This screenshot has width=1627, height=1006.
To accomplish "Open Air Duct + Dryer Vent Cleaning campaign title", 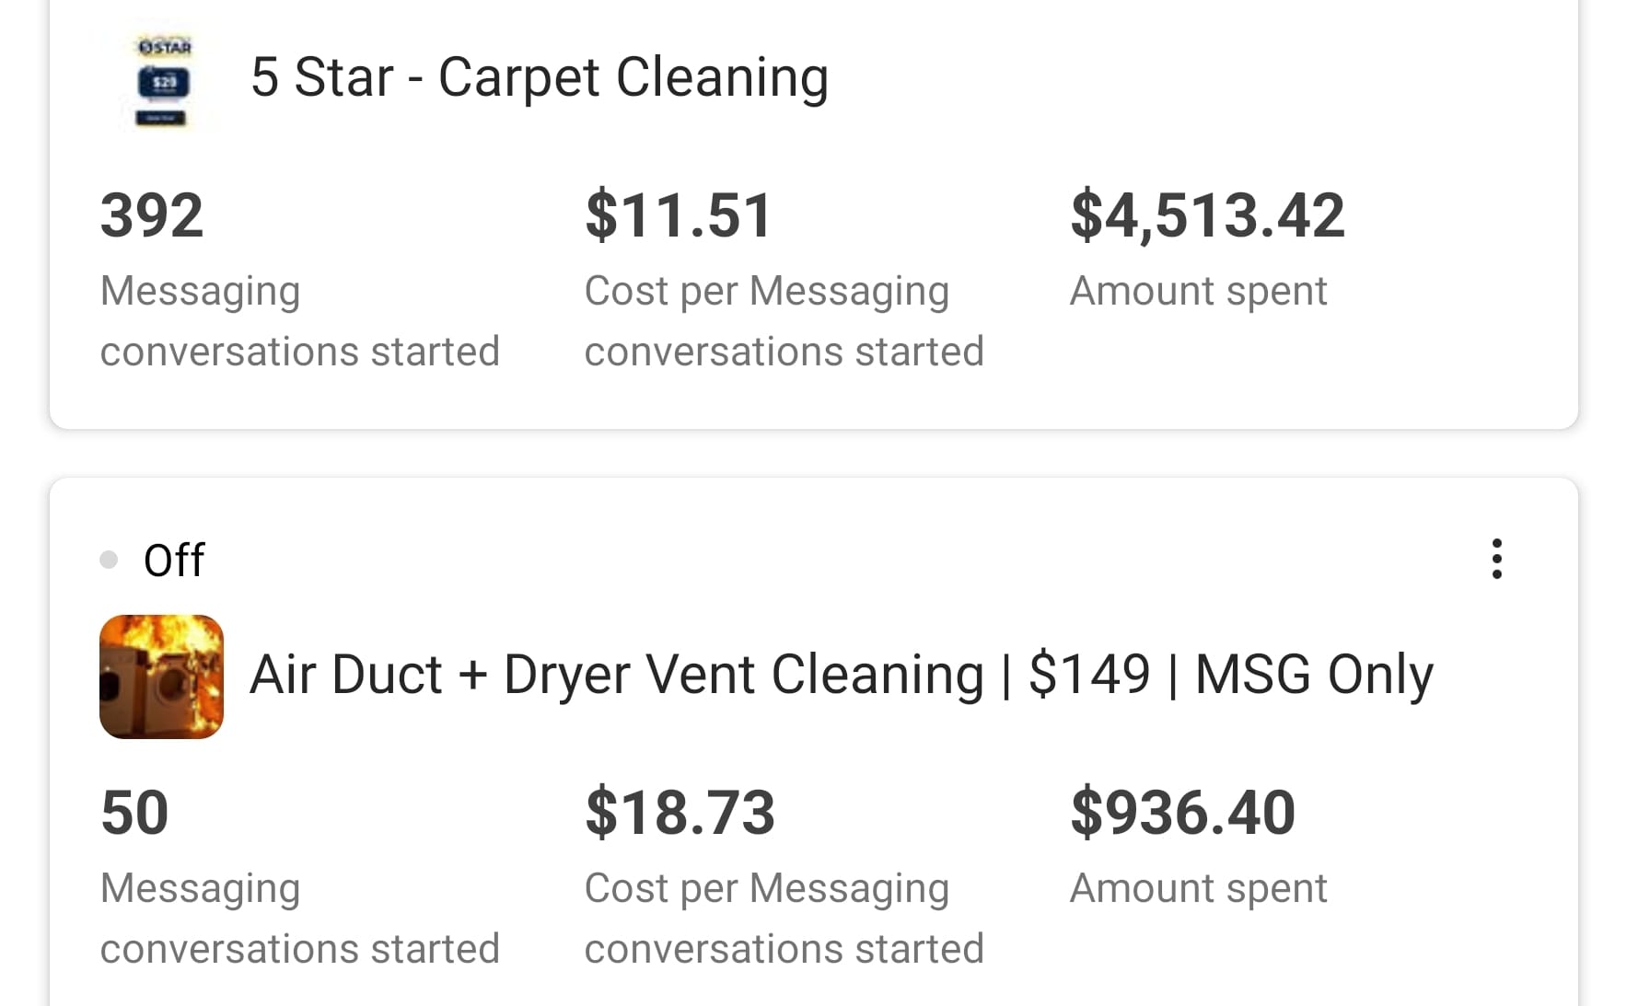I will click(x=841, y=675).
